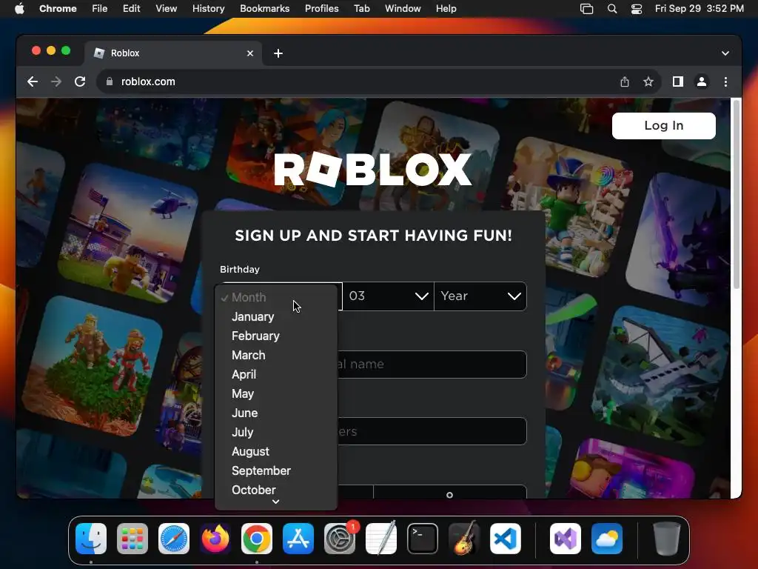Click the lock icon in the address bar
This screenshot has height=569, width=758.
coord(110,81)
